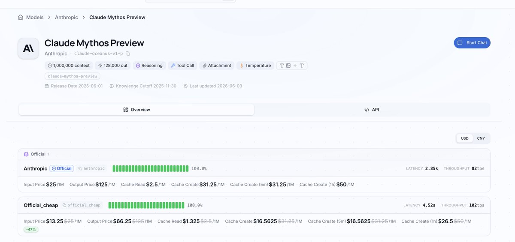Copy the claude-oceanus-v1-p model ID
The image size is (515, 242).
click(x=128, y=54)
